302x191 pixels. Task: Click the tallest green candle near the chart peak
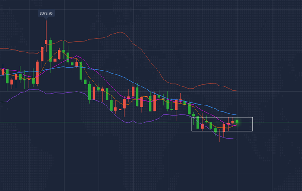point(50,49)
